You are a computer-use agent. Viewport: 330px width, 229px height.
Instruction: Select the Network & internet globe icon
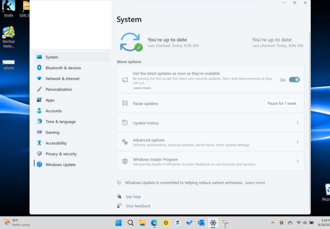click(x=39, y=78)
